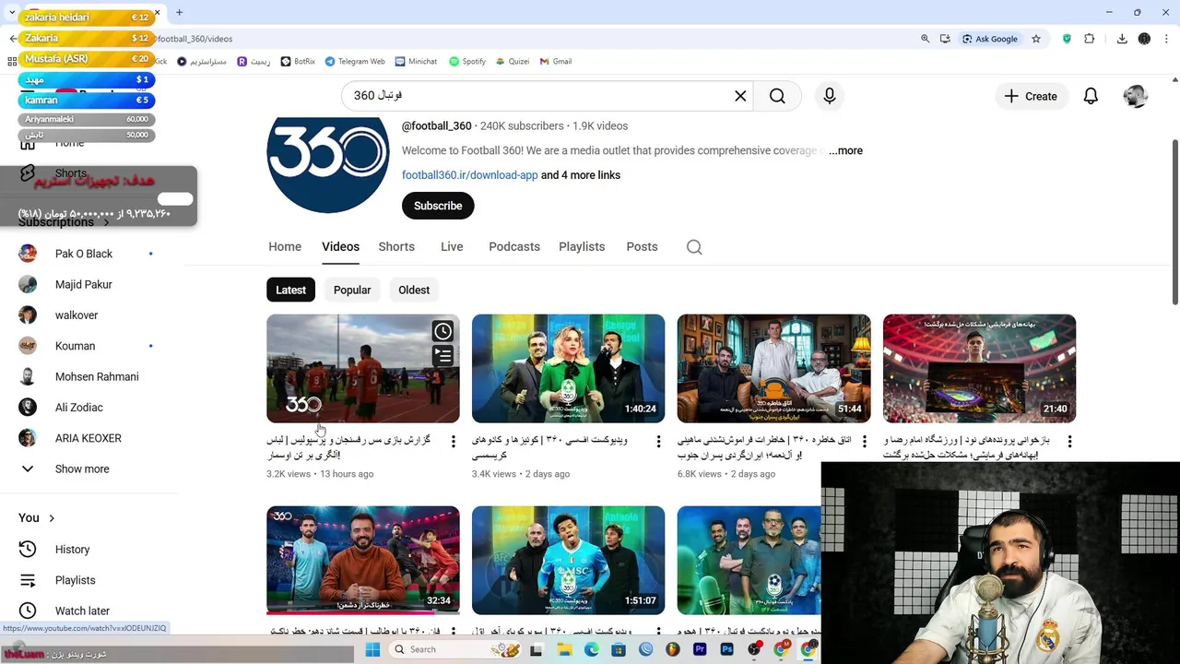Image resolution: width=1180 pixels, height=664 pixels.
Task: Bookmark this page with the star icon
Action: point(1036,39)
